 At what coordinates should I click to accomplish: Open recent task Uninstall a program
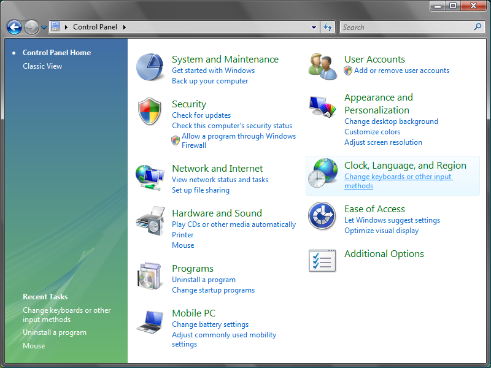pyautogui.click(x=55, y=332)
